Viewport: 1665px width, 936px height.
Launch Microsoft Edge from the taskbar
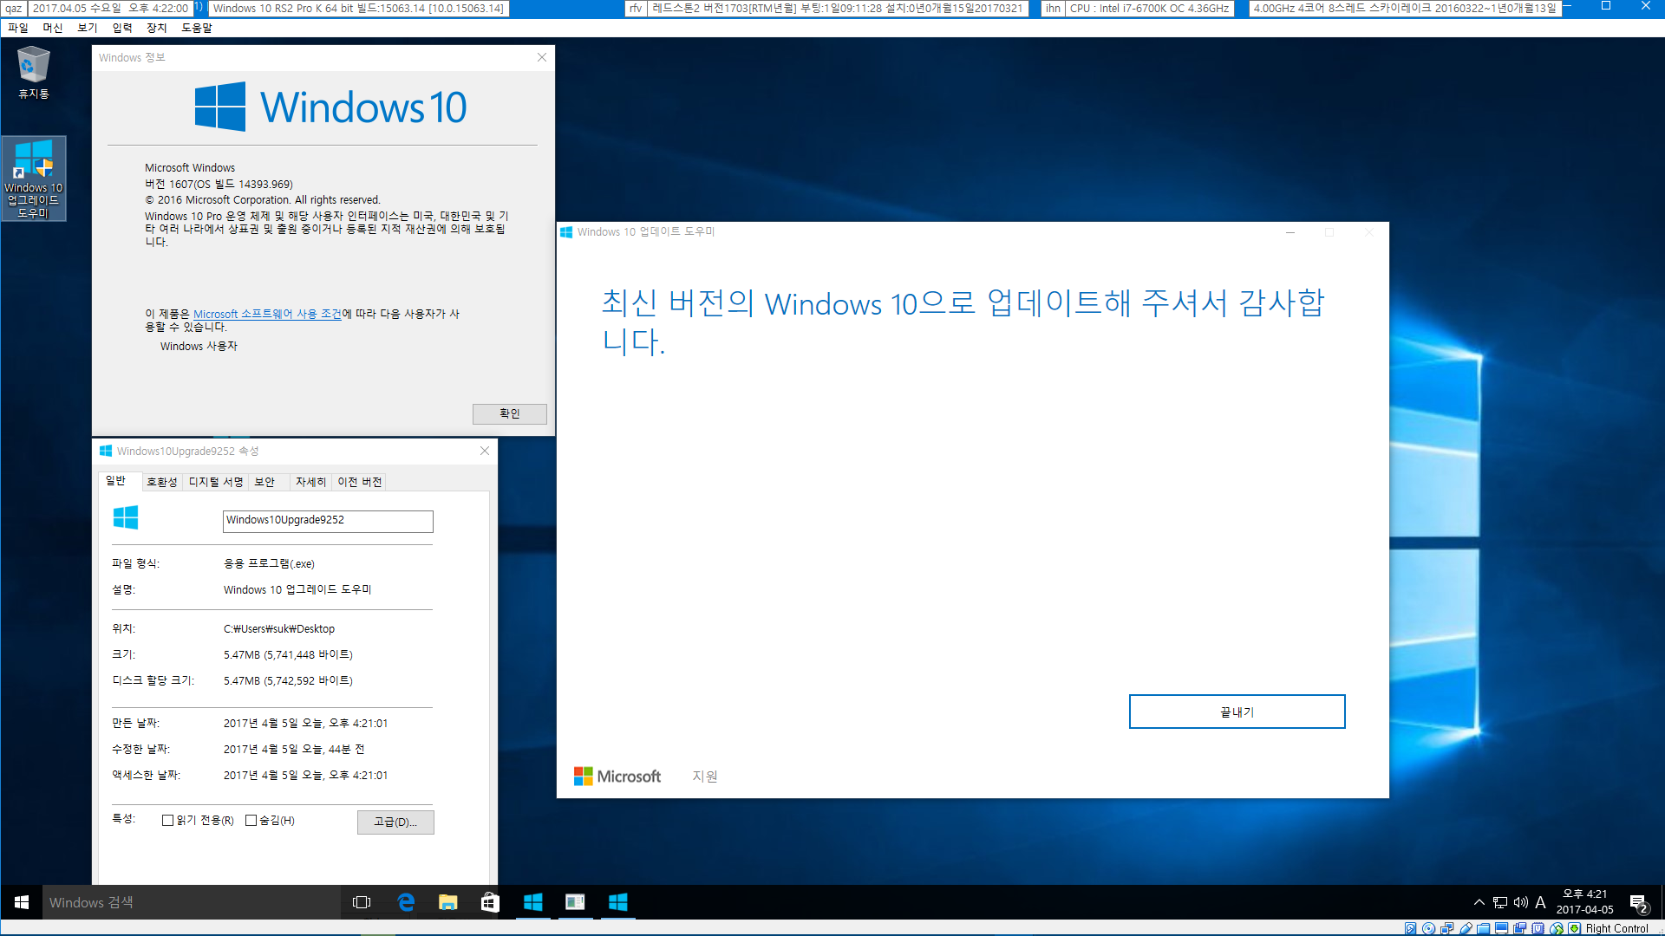[405, 902]
